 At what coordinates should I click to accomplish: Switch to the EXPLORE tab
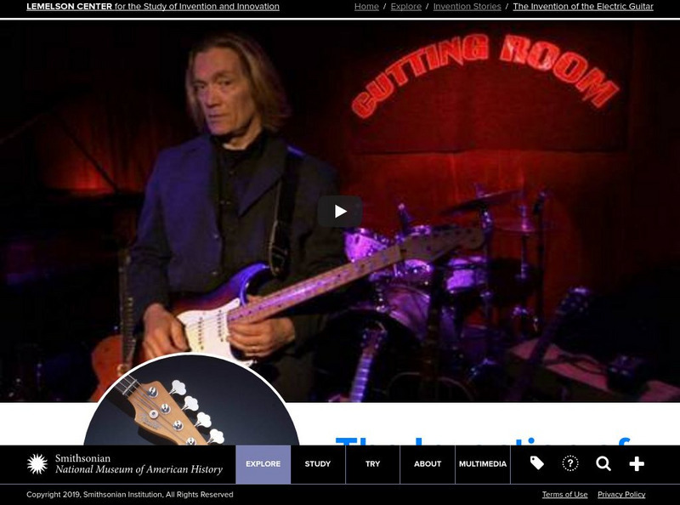click(263, 464)
